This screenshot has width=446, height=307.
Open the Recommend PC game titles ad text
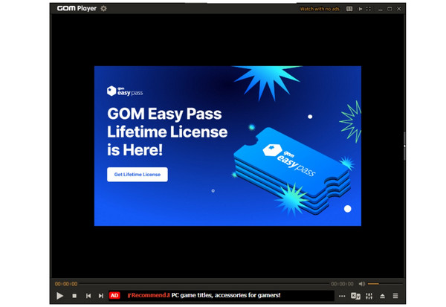click(x=204, y=295)
